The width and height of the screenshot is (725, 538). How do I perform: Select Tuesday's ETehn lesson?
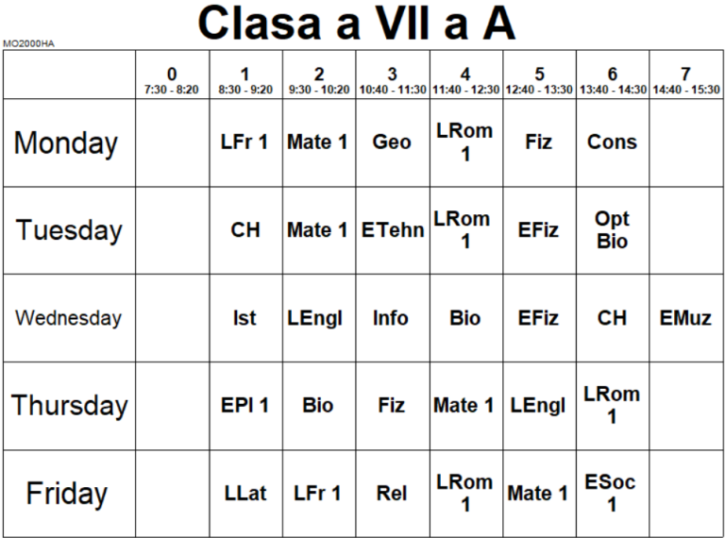(x=392, y=230)
